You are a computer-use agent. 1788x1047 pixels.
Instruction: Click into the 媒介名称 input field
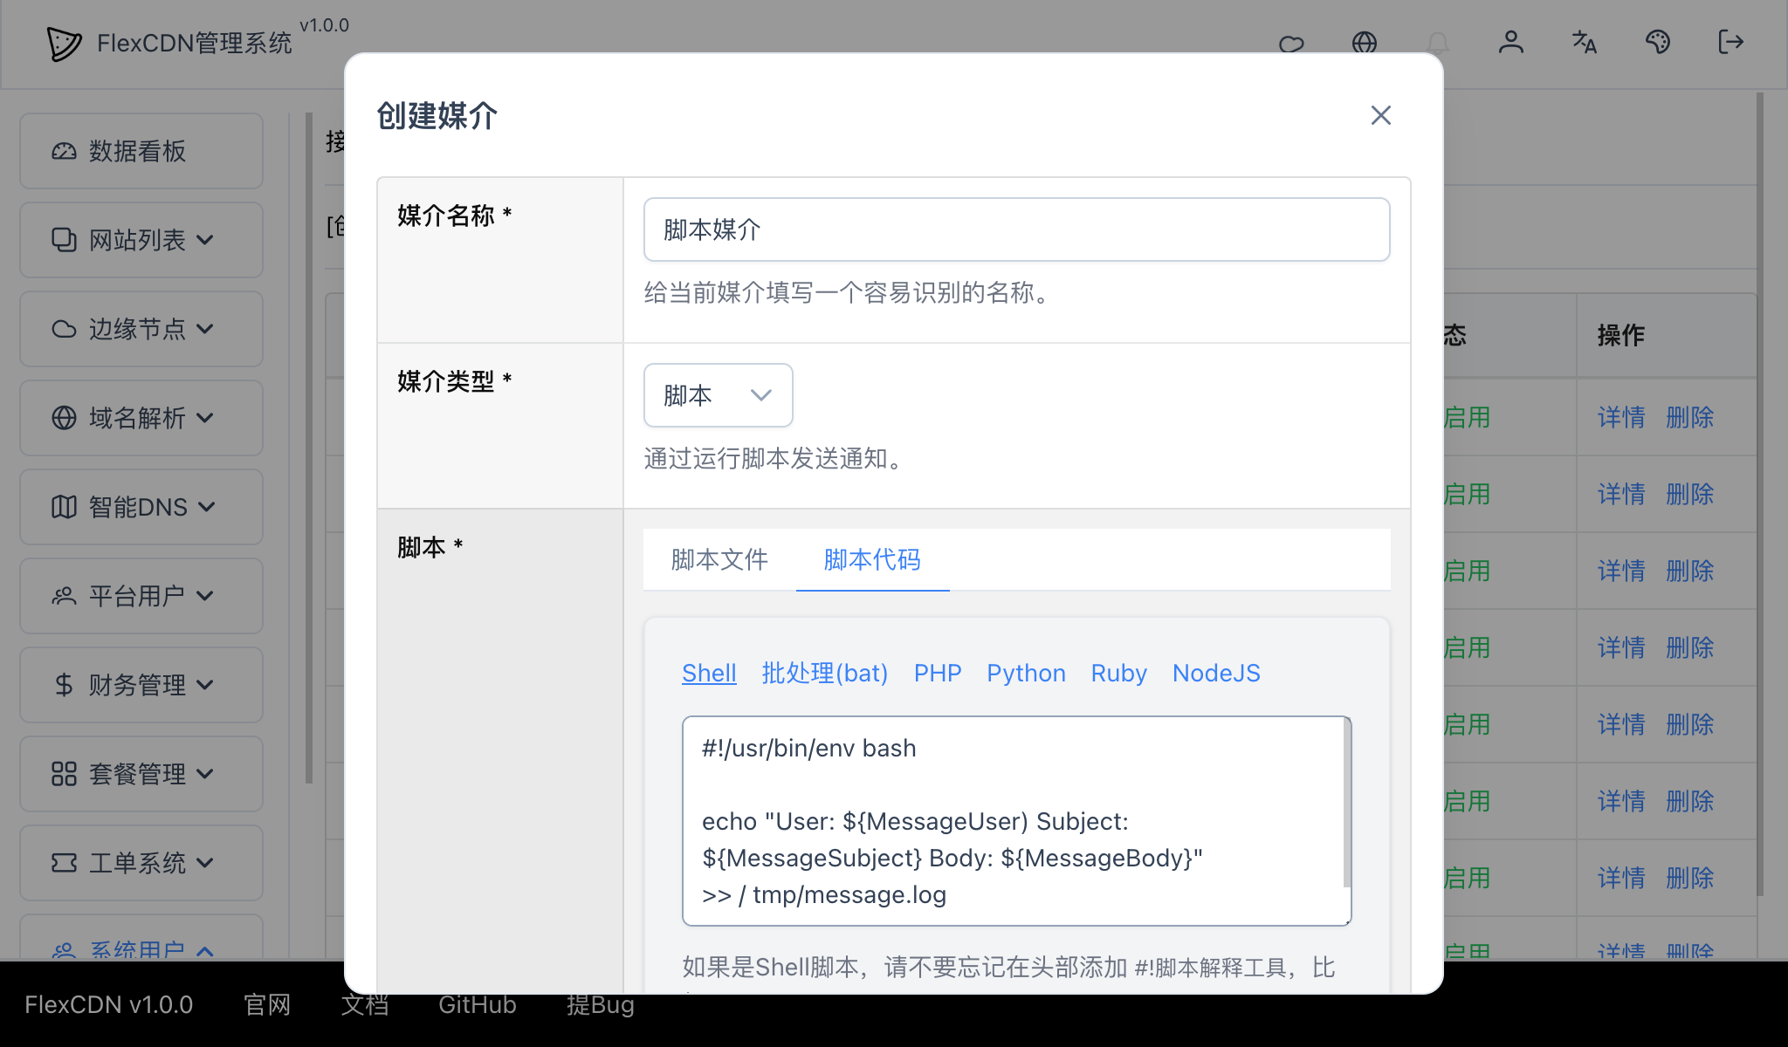coord(1015,229)
